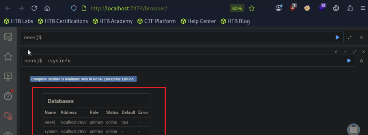This screenshot has height=135, width=368.
Task: Close the :sysinfo result frame
Action: click(x=364, y=52)
